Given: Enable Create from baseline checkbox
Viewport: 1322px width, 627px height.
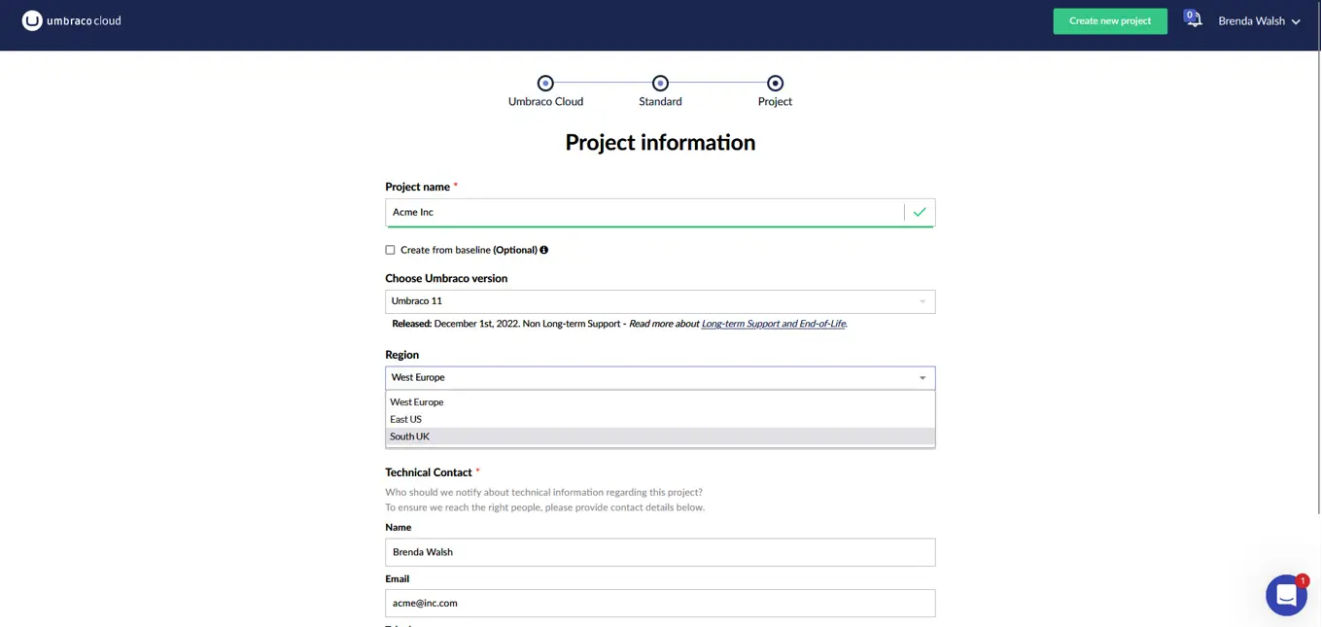Looking at the screenshot, I should (391, 250).
